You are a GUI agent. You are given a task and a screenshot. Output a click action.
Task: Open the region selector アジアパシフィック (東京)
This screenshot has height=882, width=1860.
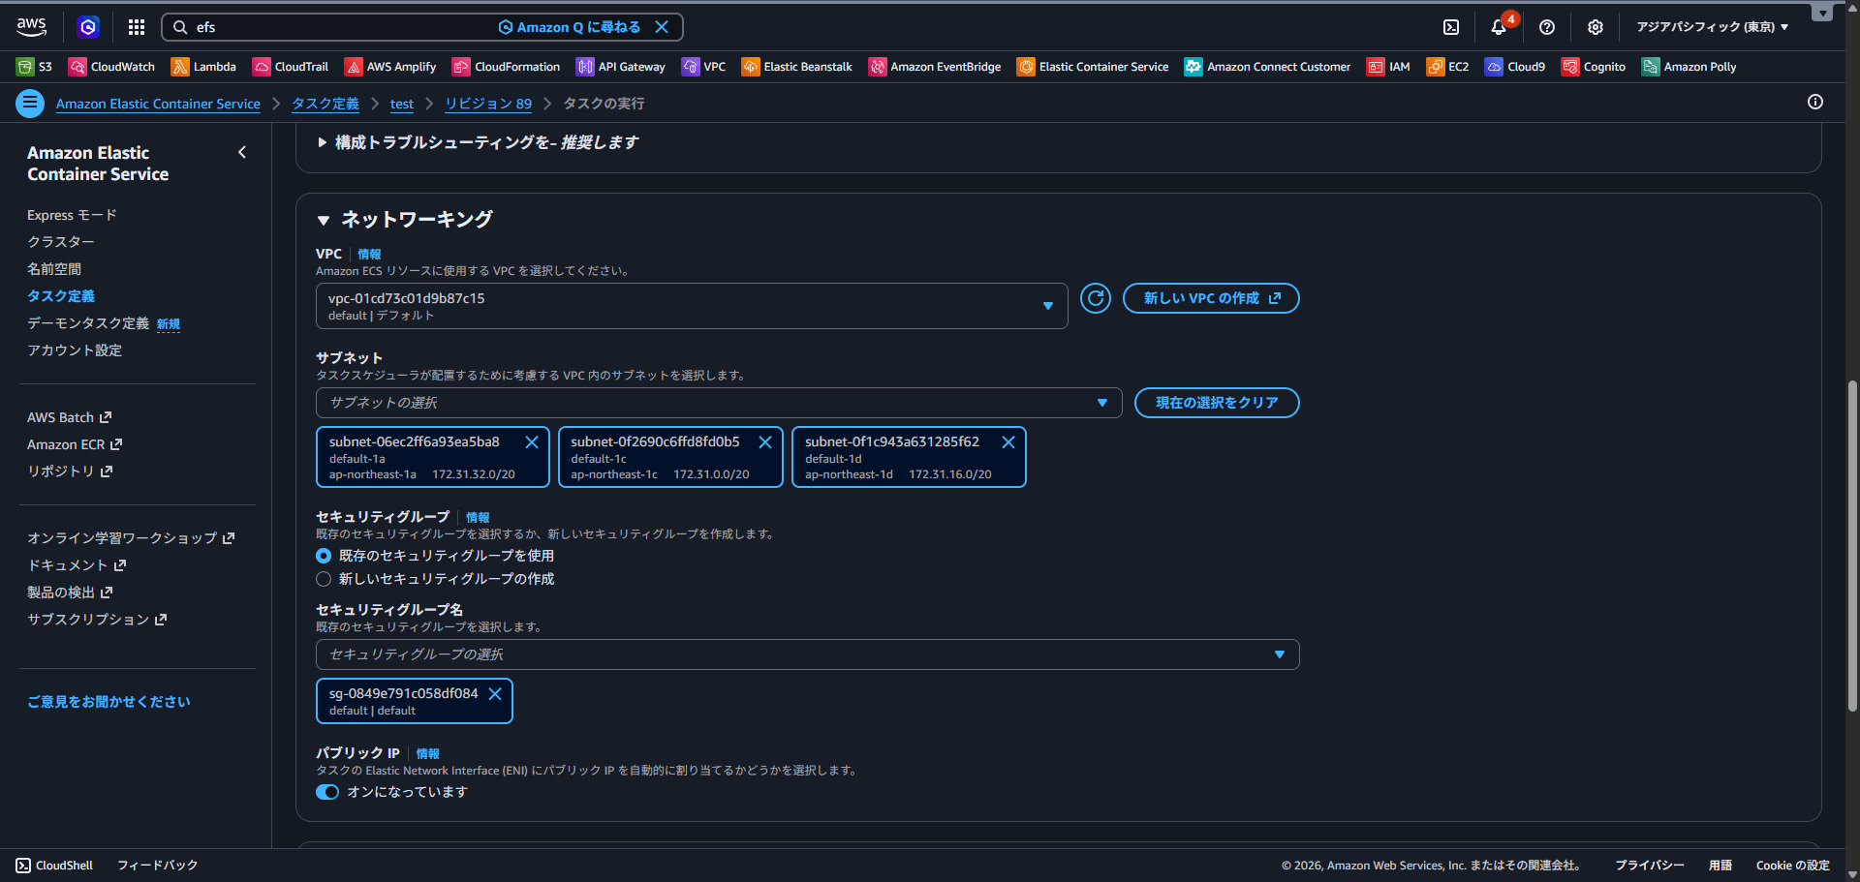click(x=1712, y=27)
